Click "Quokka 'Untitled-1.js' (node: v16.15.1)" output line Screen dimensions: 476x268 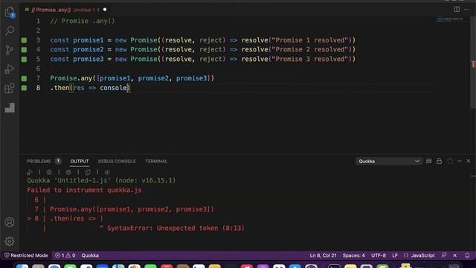[x=101, y=180]
